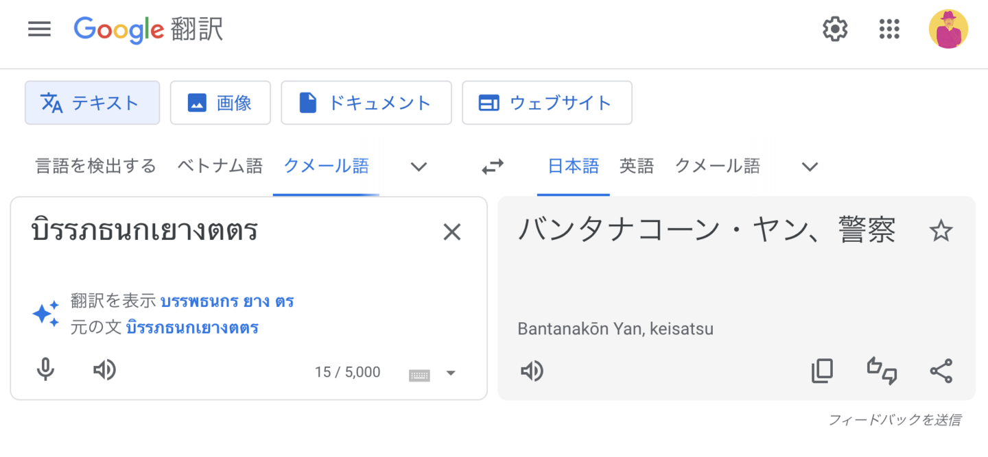This screenshot has height=457, width=988.
Task: Open the Google apps grid
Action: 889,29
